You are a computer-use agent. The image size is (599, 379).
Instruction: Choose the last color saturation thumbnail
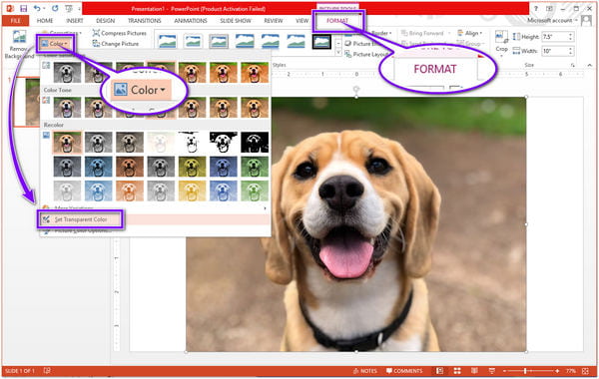pos(255,72)
